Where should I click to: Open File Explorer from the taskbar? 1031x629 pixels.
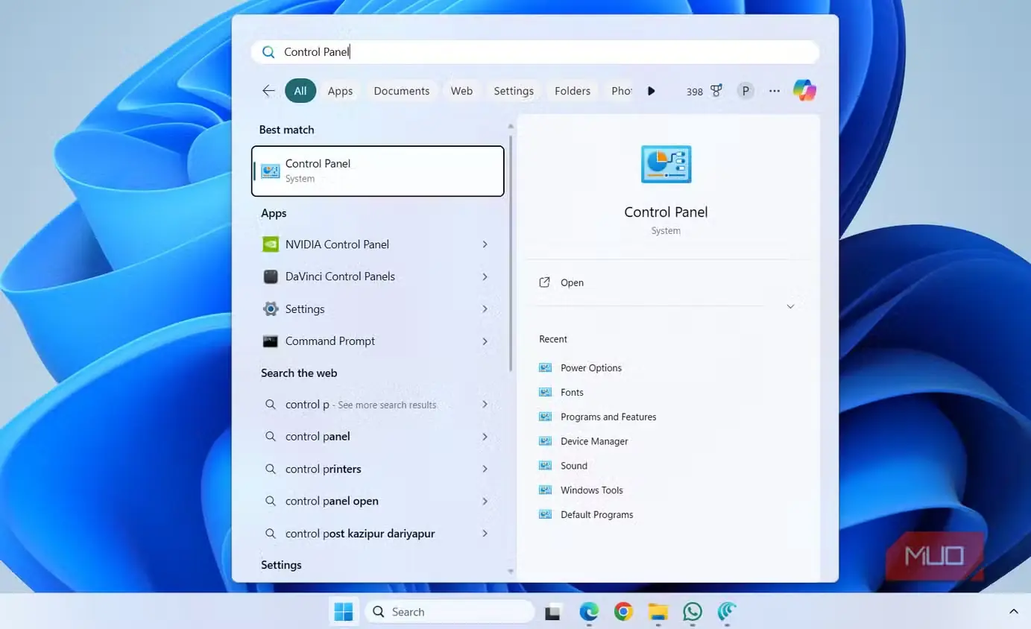click(x=658, y=612)
